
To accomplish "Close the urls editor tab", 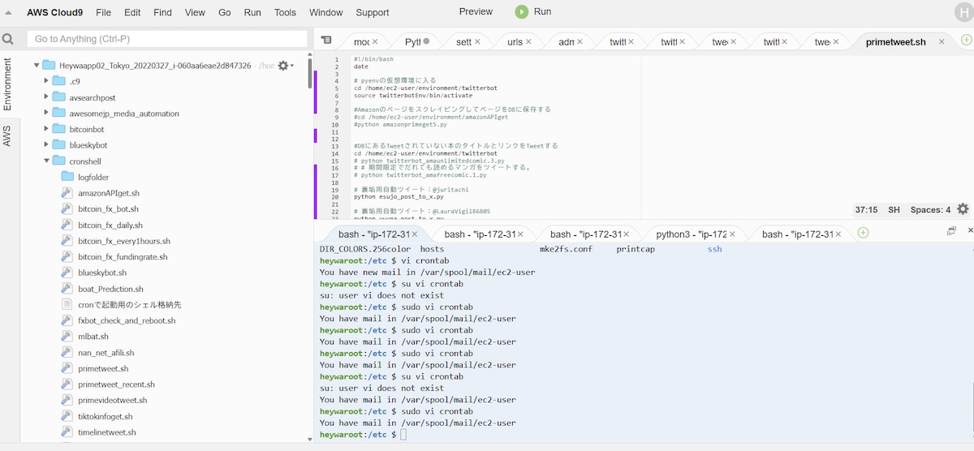I will point(528,41).
